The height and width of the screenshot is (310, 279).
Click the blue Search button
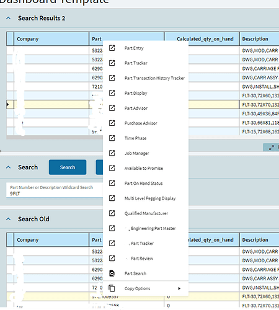[68, 167]
